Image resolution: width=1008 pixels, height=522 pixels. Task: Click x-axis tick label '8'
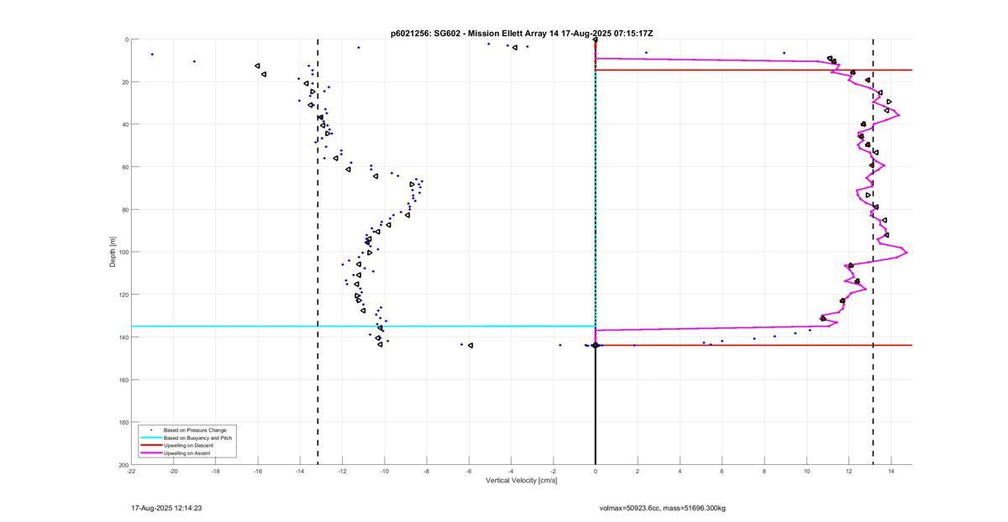764,471
